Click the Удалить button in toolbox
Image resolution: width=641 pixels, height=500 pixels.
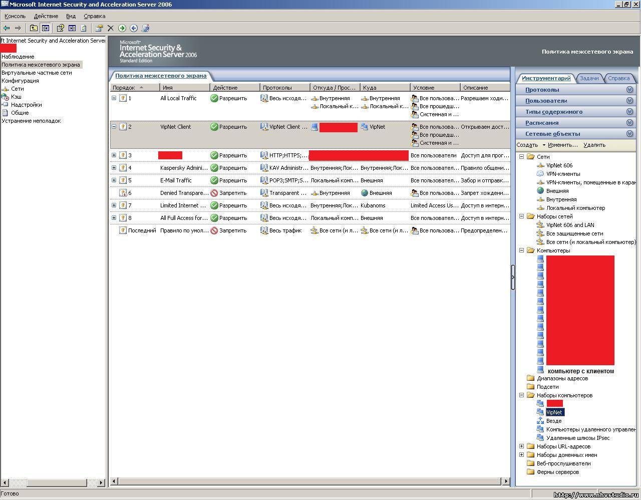594,145
